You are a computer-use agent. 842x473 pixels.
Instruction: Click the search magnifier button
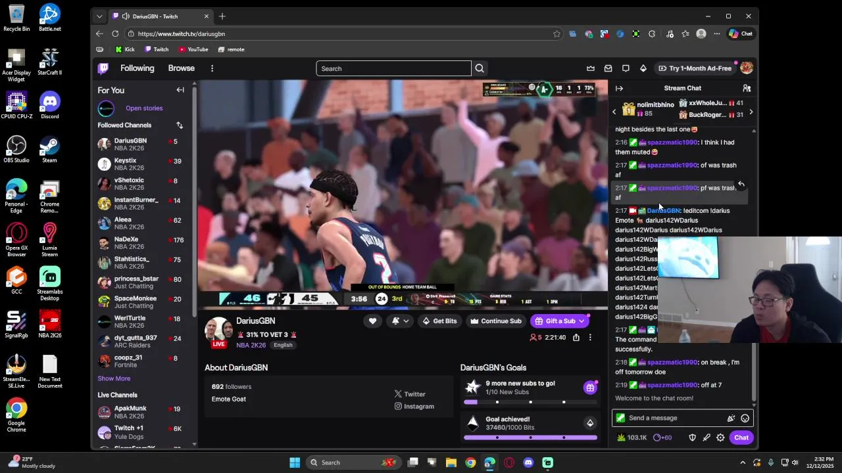[480, 68]
